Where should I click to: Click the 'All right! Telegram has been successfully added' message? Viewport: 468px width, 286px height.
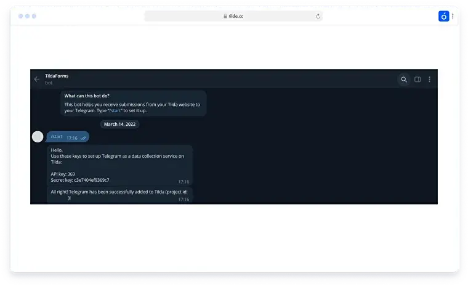click(119, 195)
